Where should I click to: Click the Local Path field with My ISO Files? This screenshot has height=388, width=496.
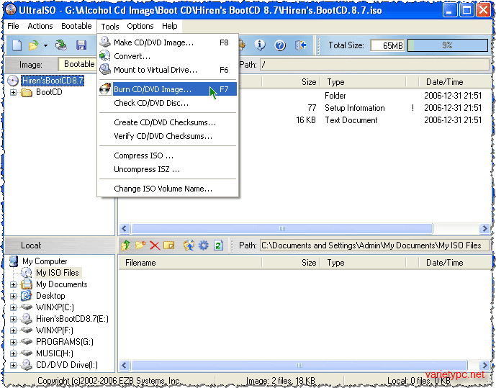tap(374, 245)
